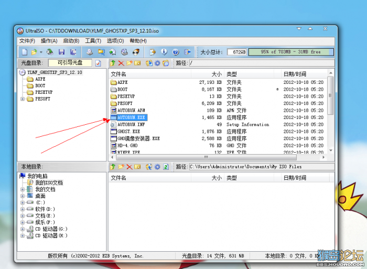Click the New folder icon in local pane
367x269 pixels.
(121, 167)
